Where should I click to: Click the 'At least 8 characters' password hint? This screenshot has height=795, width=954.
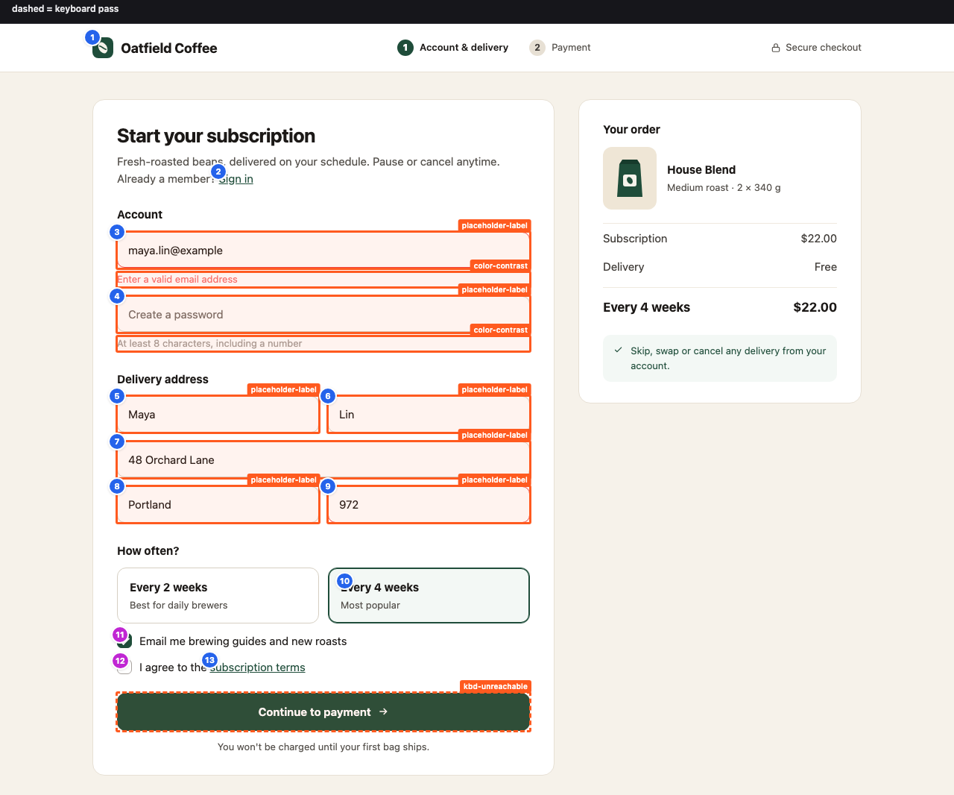[209, 344]
